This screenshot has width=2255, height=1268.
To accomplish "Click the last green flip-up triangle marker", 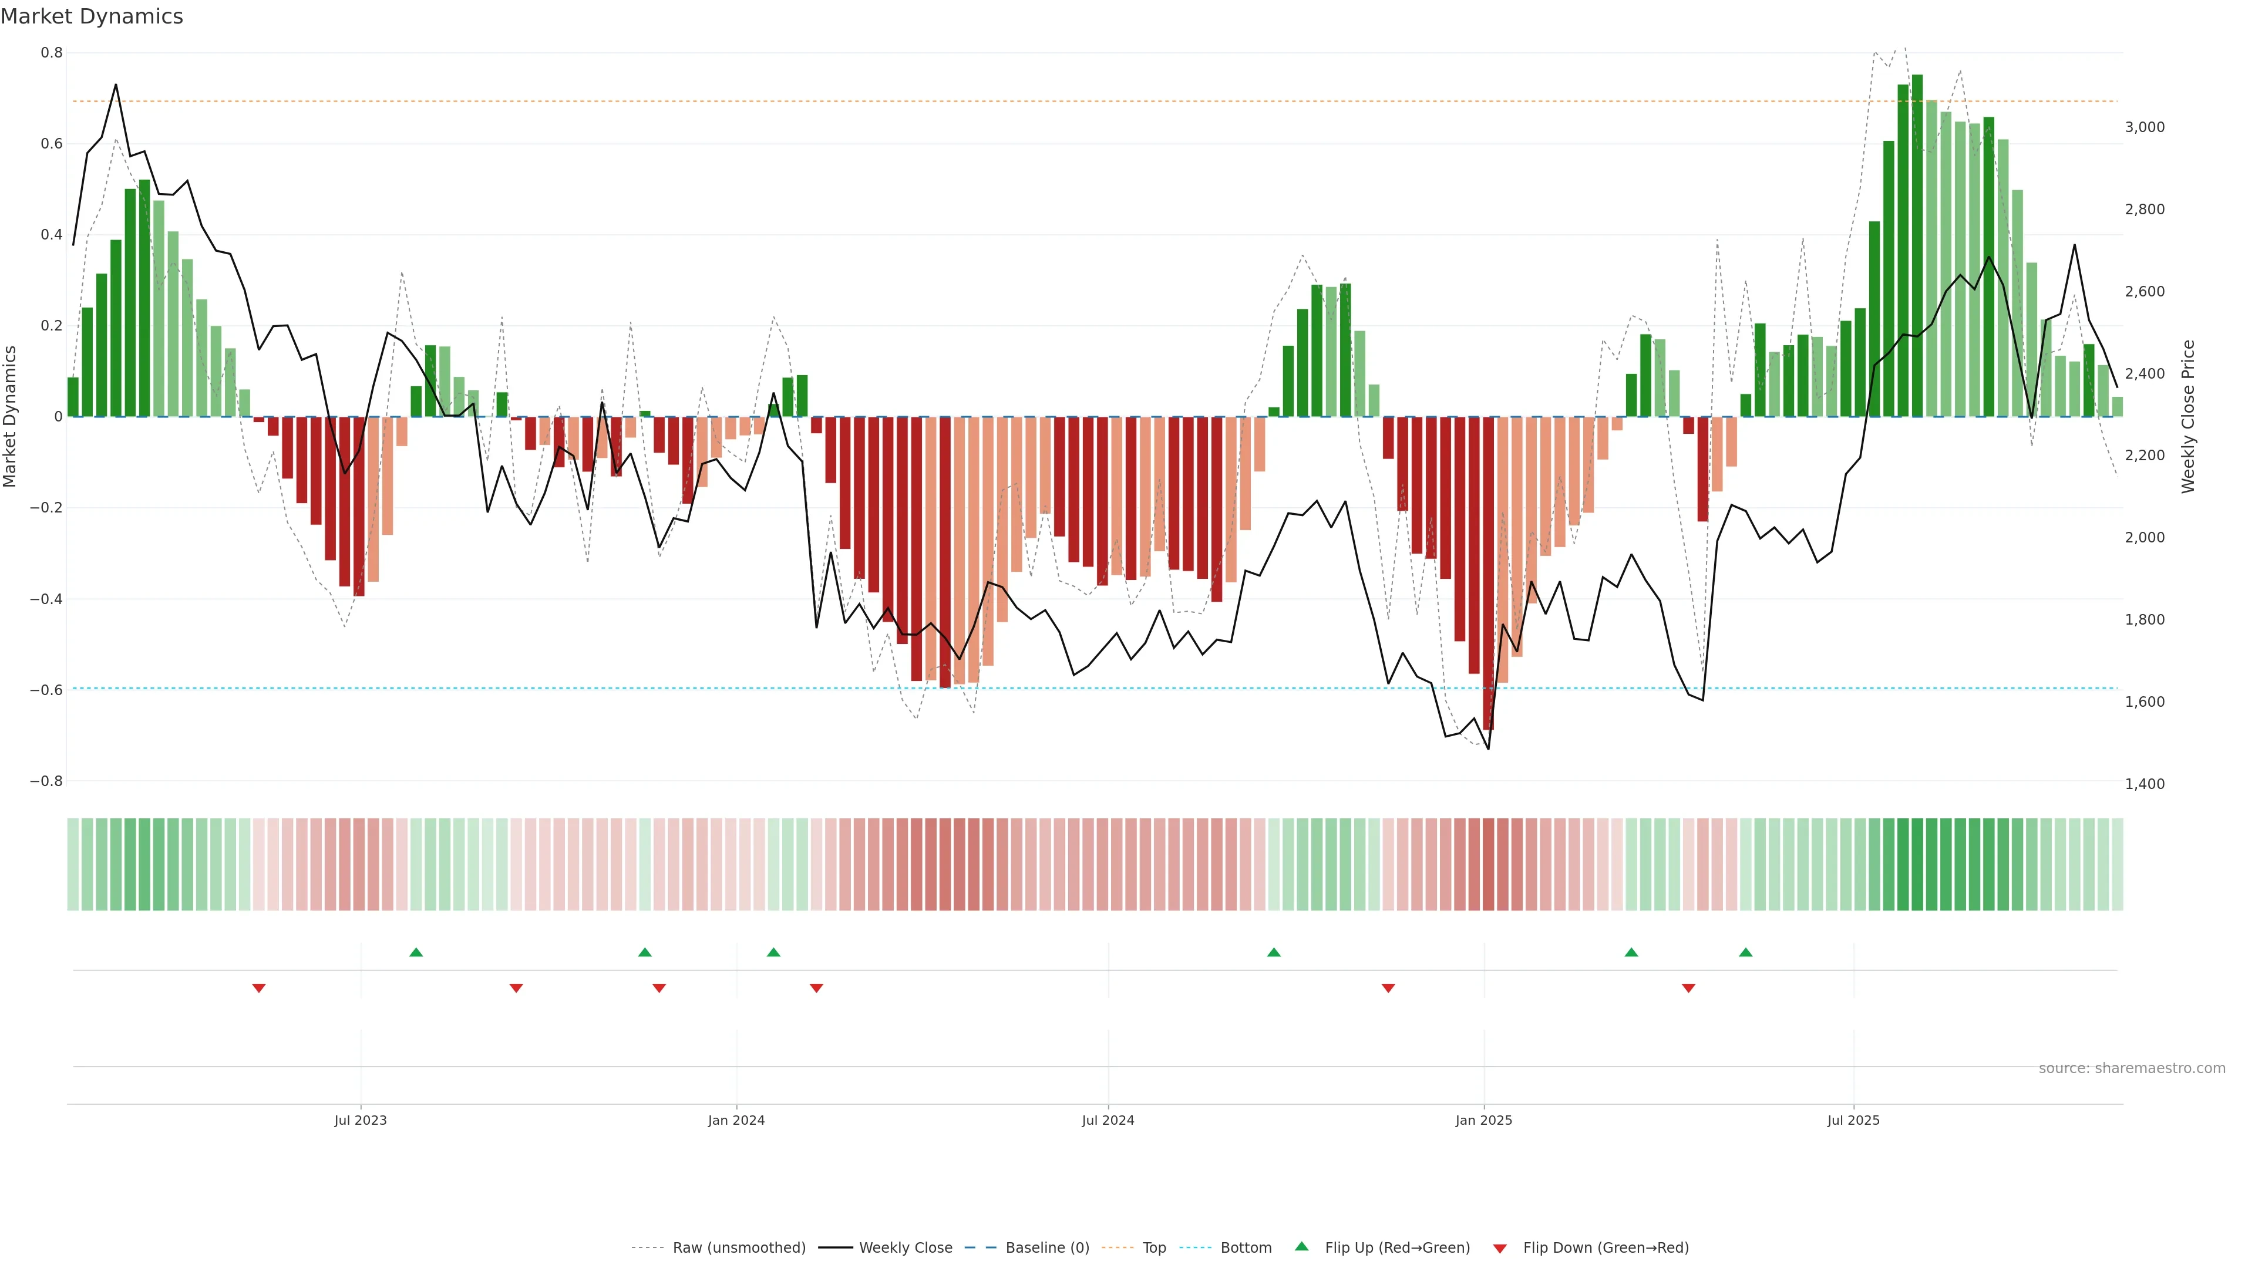I will pos(1745,952).
